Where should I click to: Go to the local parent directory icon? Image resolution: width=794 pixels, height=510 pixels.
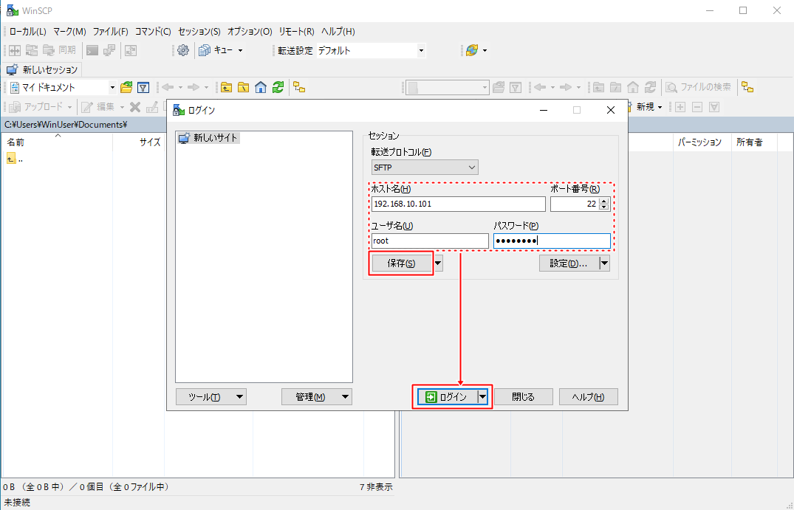pos(227,87)
